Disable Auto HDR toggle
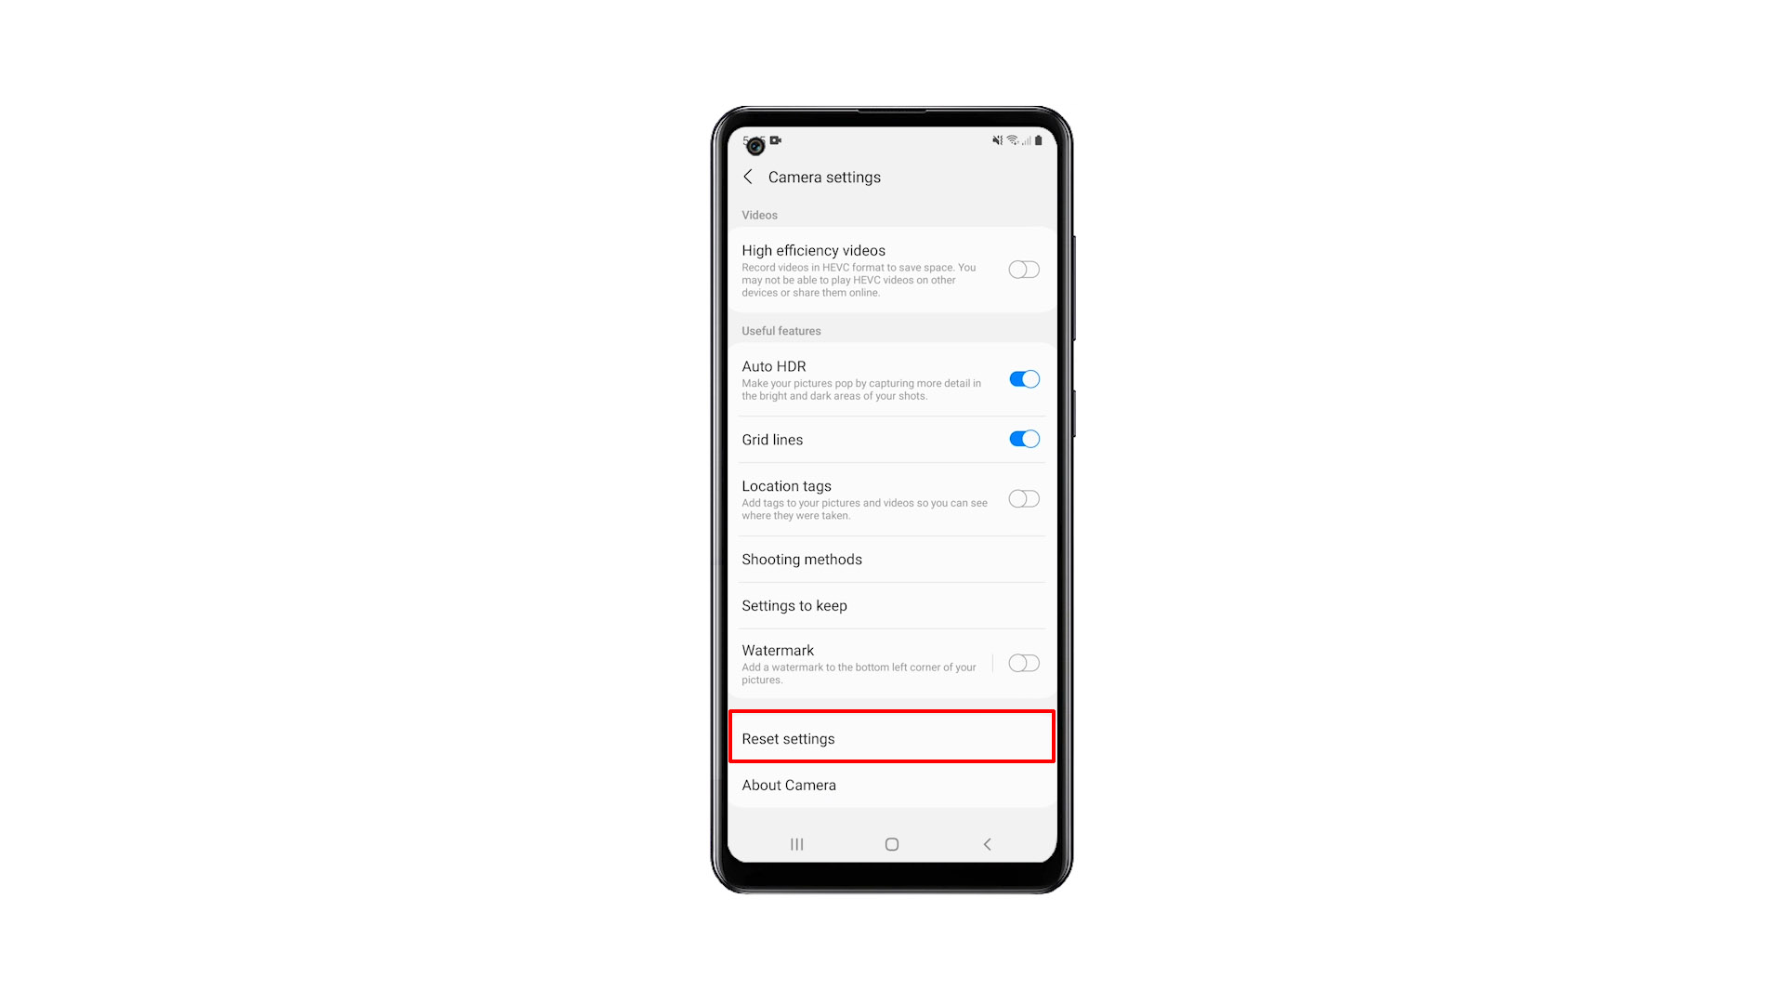This screenshot has height=1004, width=1784. (x=1023, y=378)
